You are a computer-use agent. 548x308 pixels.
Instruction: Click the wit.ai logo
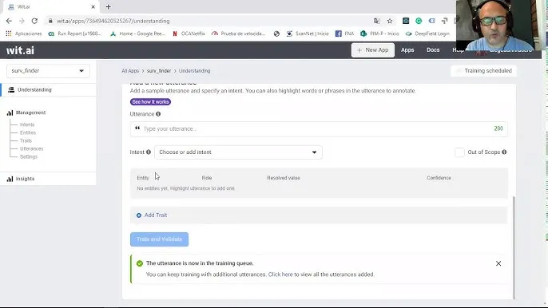tap(20, 50)
